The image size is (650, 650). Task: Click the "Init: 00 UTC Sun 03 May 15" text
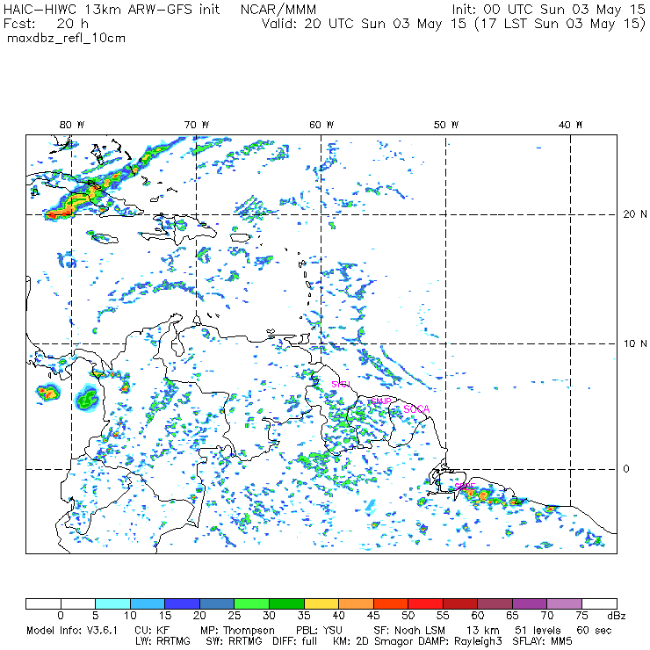[x=548, y=10]
